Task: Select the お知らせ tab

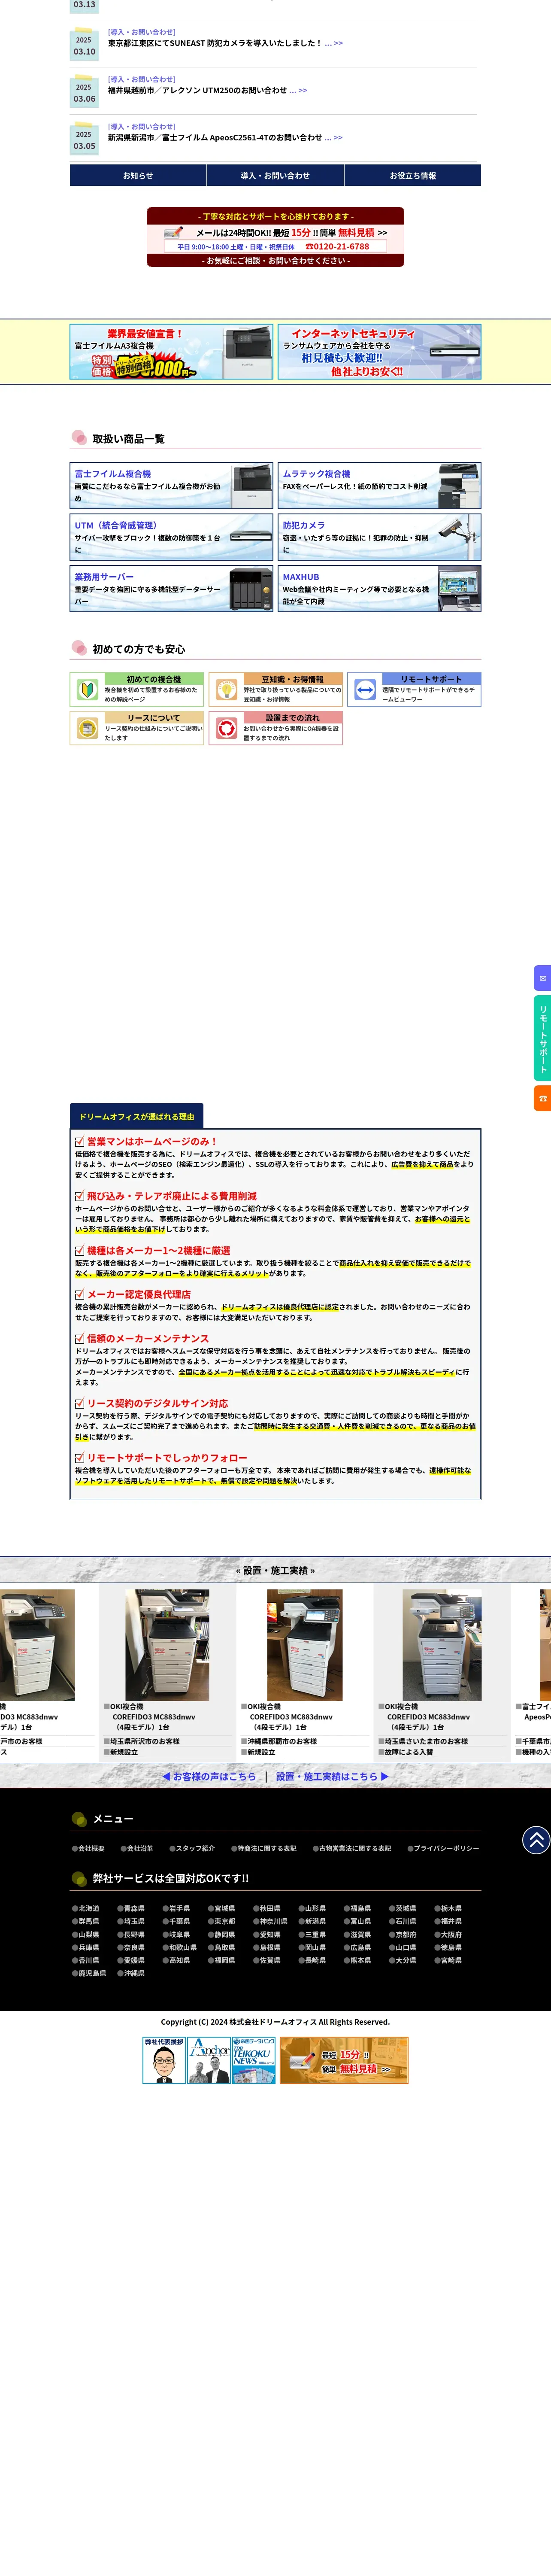Action: click(x=138, y=175)
